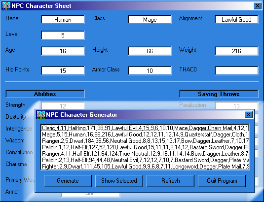
Task: Select the Cleric Halfling list row
Action: click(145, 128)
